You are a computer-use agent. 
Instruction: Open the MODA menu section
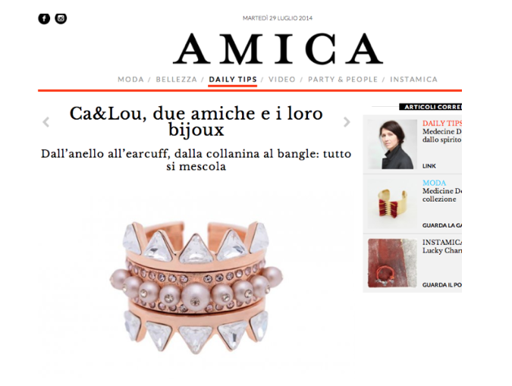[x=130, y=80]
